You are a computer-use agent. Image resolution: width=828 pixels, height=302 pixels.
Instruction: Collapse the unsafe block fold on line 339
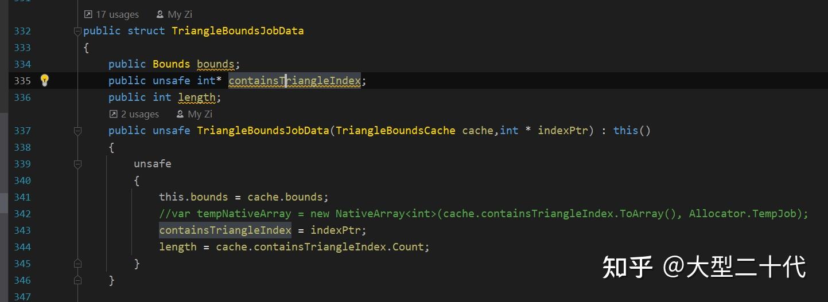click(78, 164)
